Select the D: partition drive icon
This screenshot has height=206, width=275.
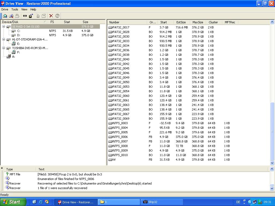coord(13,35)
